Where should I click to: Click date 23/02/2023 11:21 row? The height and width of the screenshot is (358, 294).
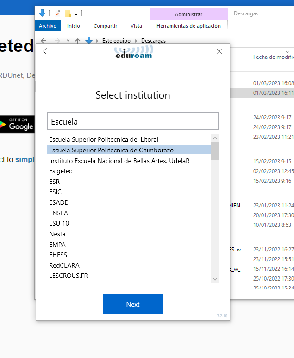tap(274, 137)
